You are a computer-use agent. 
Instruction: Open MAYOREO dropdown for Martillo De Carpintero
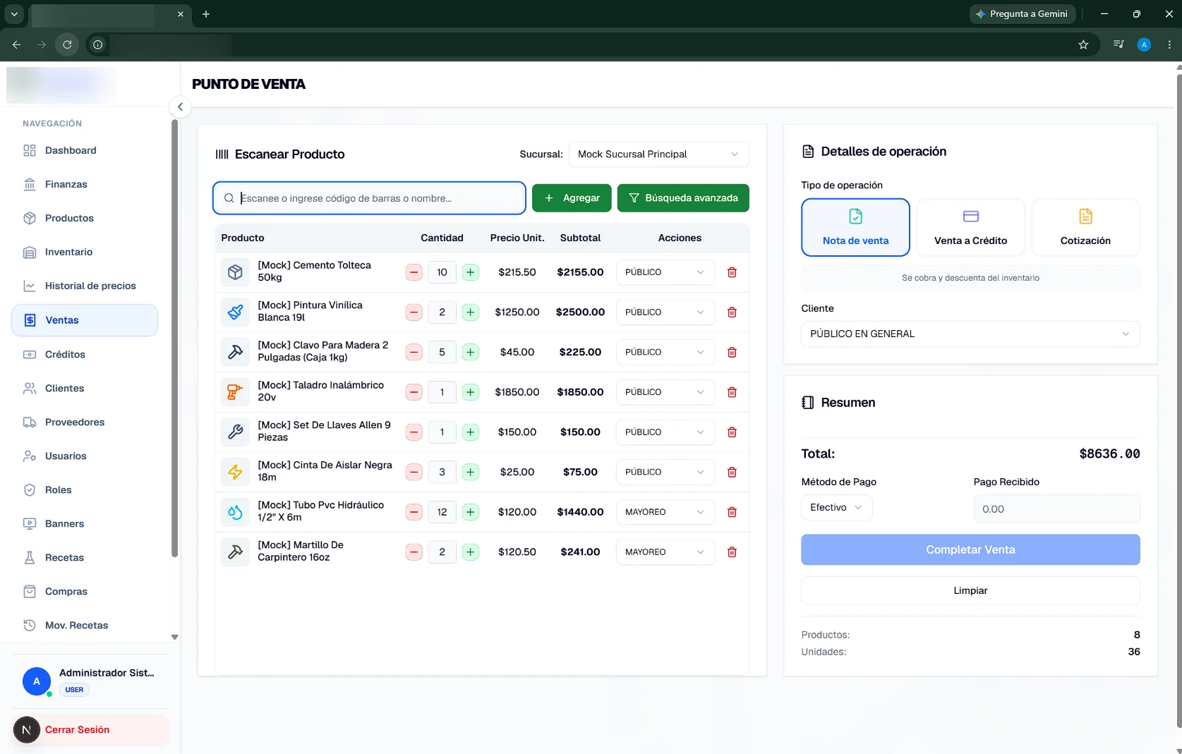[665, 552]
